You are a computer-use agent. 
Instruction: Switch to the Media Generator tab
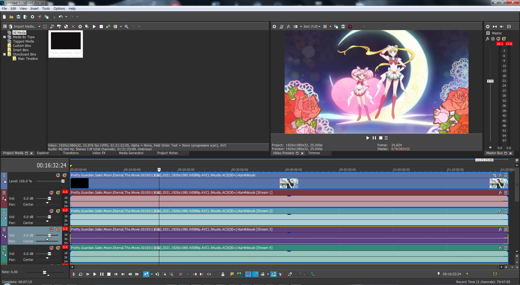pos(131,153)
